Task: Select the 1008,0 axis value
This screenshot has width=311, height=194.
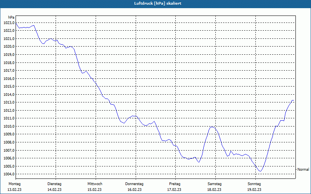Action: (9, 142)
